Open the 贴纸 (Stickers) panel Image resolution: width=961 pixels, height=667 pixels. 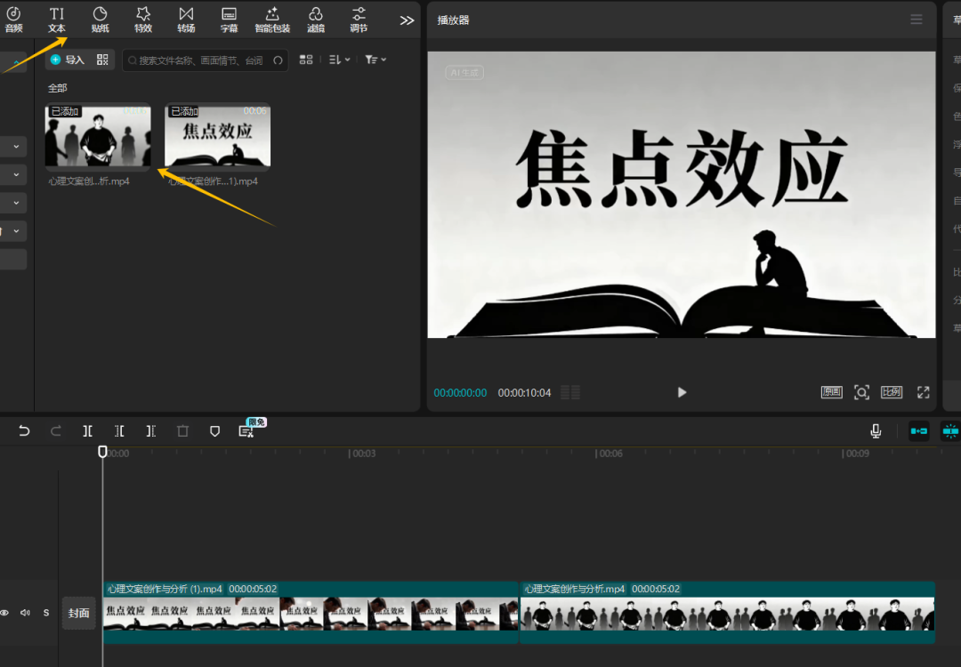coord(101,19)
